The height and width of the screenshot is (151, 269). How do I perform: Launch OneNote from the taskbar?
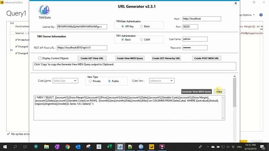pos(57,147)
